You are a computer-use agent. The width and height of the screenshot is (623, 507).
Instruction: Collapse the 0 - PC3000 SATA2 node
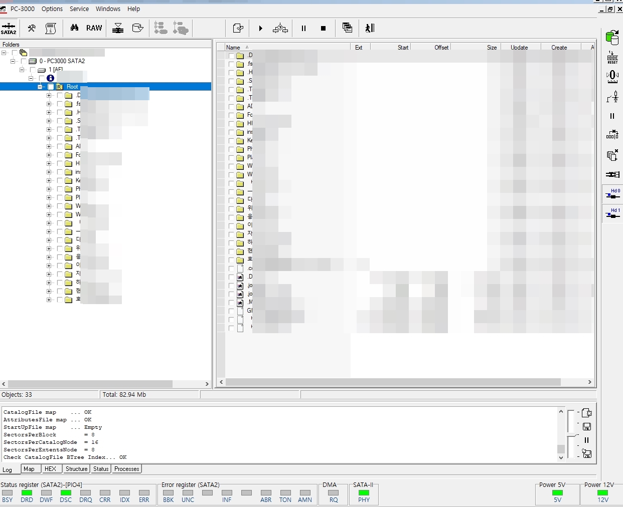point(13,61)
